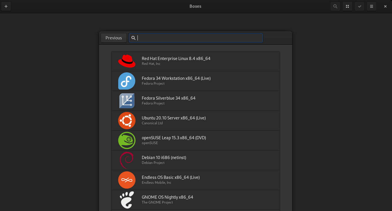Select Ubuntu 20.10 Server x86_64 (Live)

(196, 121)
